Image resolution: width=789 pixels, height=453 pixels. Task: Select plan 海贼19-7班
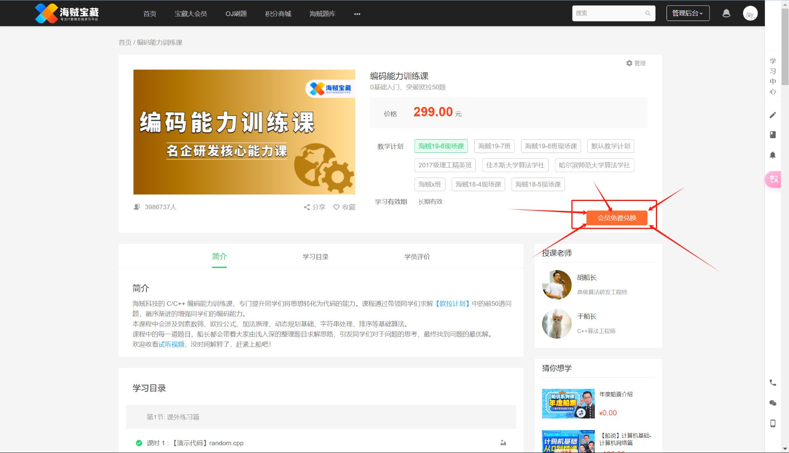pyautogui.click(x=494, y=146)
